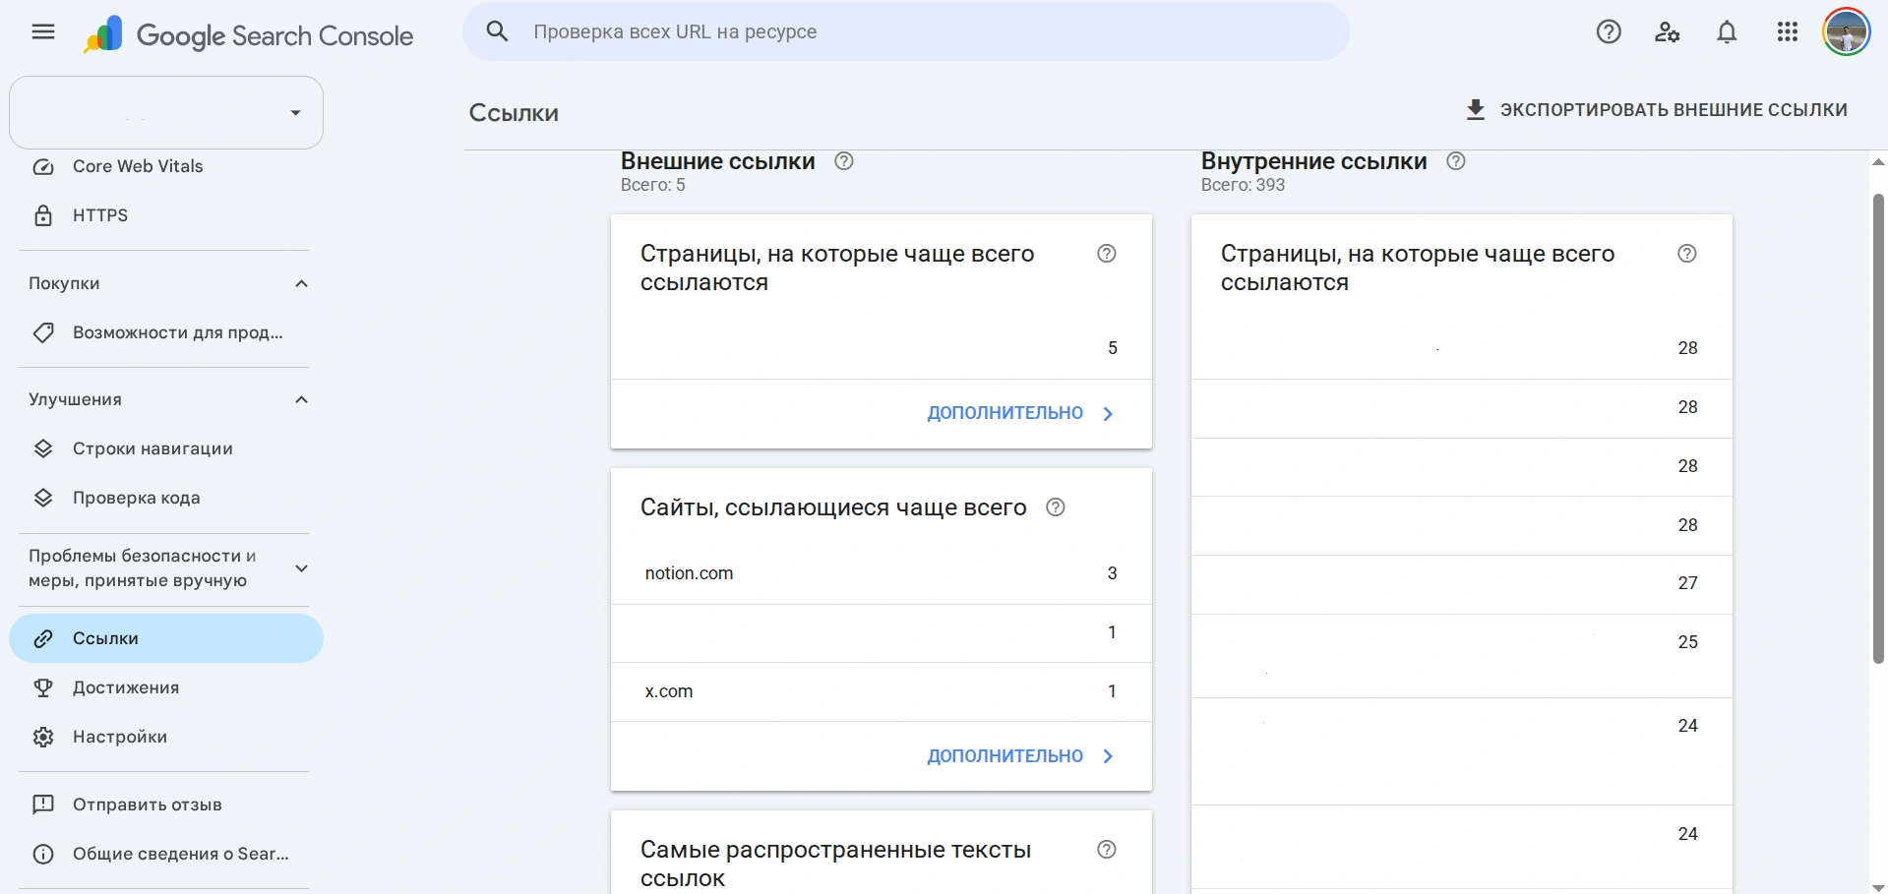The height and width of the screenshot is (894, 1888).
Task: Click the scrollbar down arrow
Action: [1878, 886]
